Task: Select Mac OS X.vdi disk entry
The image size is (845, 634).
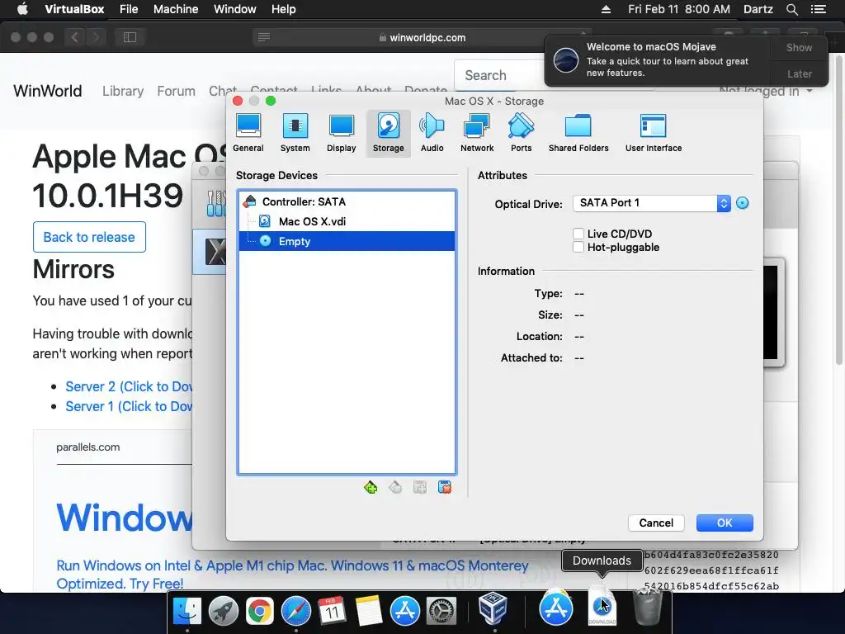Action: [x=347, y=221]
